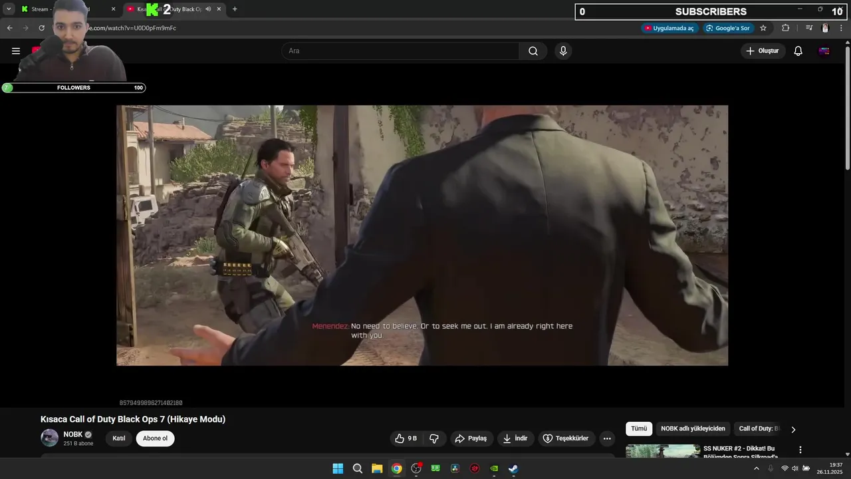Open the NOBK channel avatar

pos(50,438)
